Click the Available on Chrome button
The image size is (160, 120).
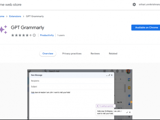(x=146, y=27)
